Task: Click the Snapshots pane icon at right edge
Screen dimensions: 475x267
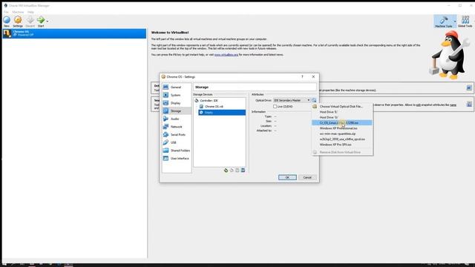Action: [469, 104]
